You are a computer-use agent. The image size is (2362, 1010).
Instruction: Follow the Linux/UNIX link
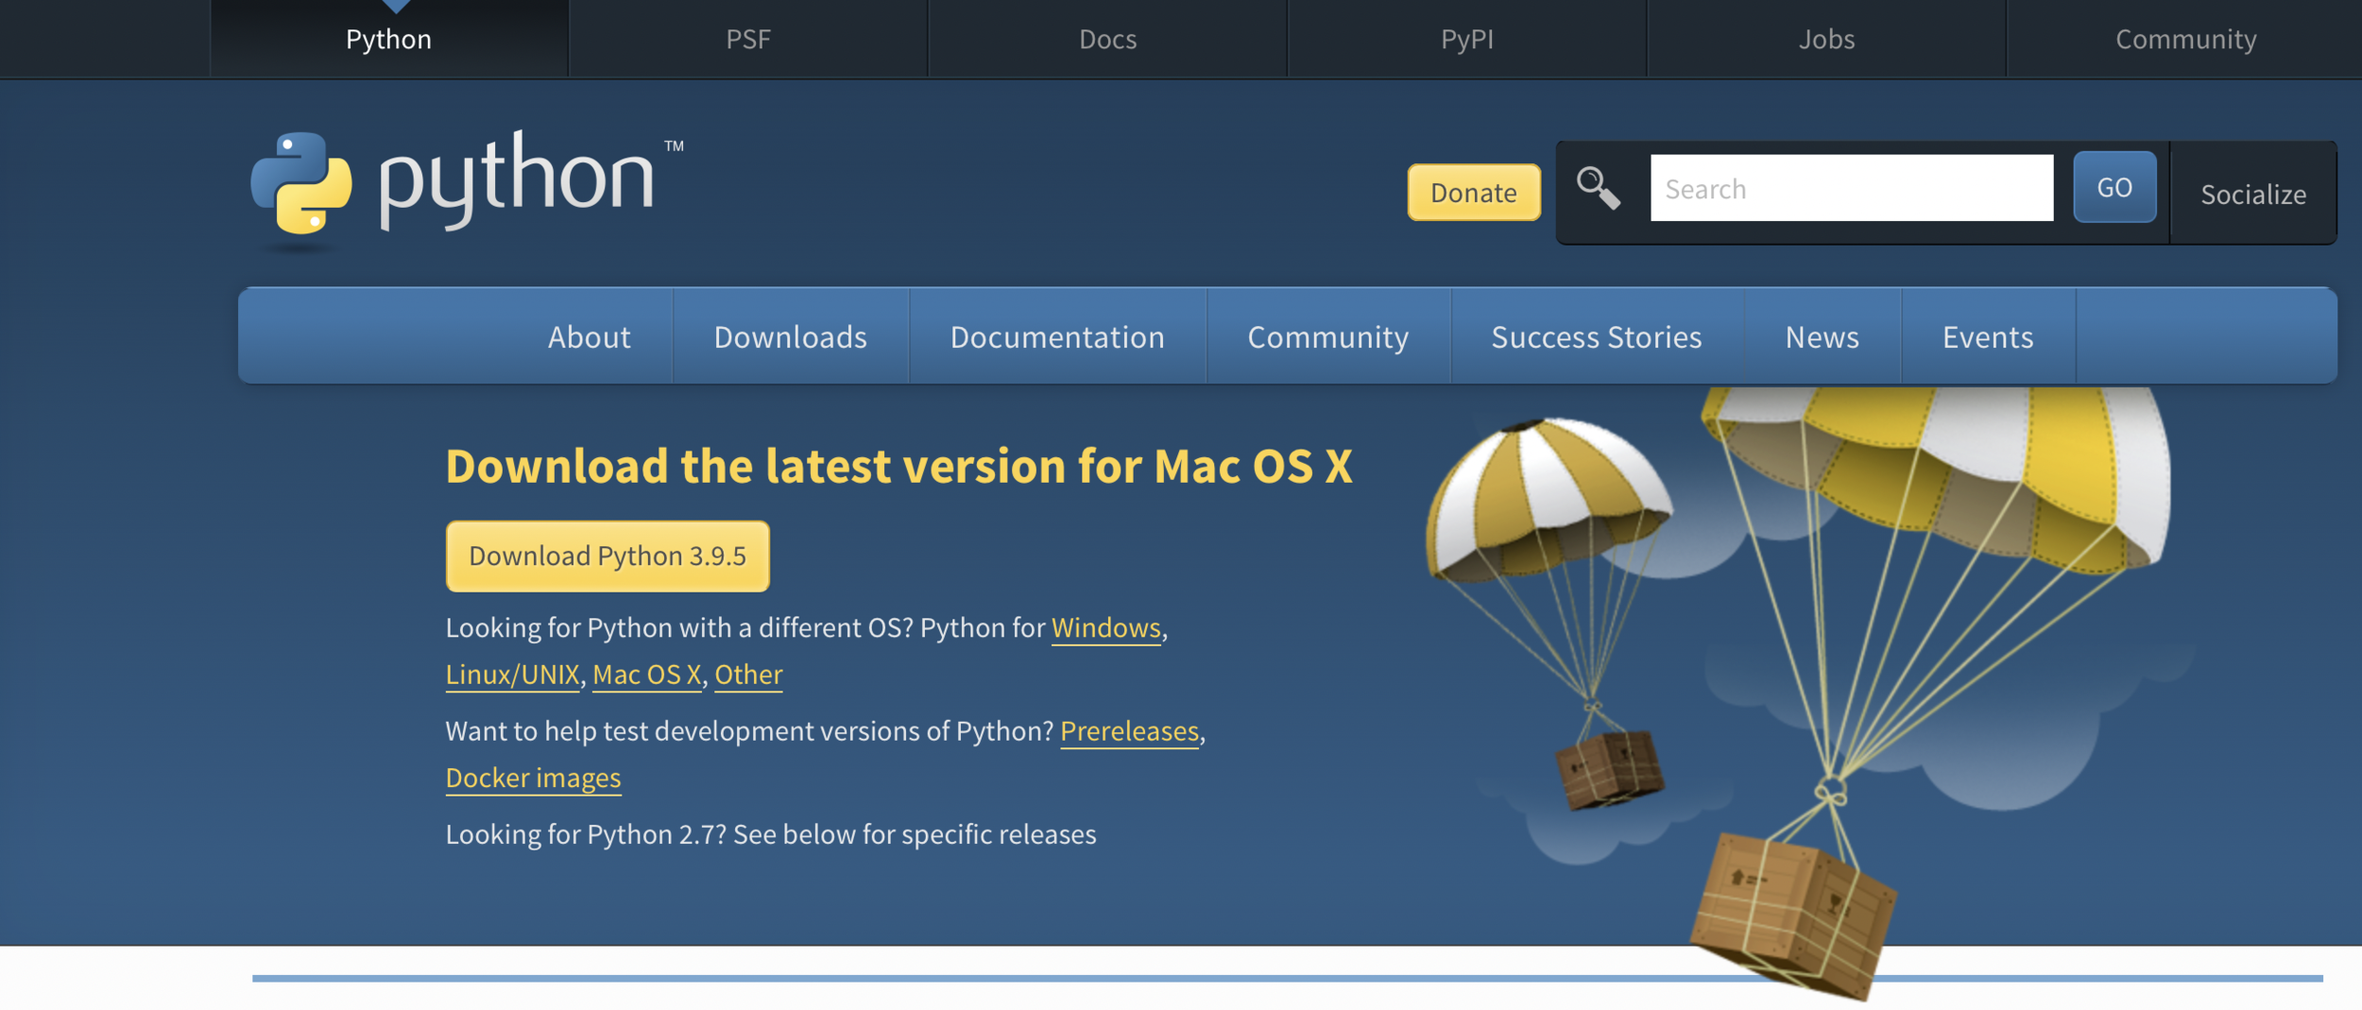pyautogui.click(x=512, y=675)
